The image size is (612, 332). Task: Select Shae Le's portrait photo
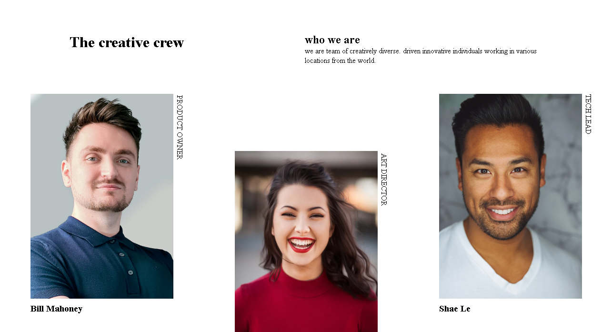click(511, 196)
